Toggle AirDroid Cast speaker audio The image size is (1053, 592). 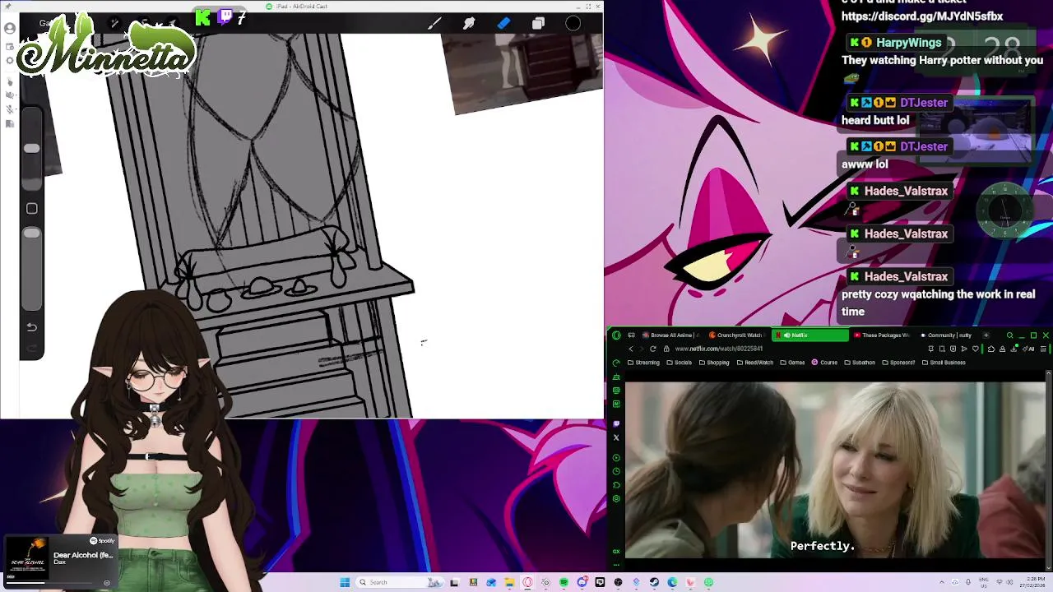click(x=10, y=95)
